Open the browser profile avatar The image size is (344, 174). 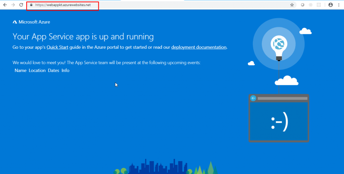tap(331, 5)
